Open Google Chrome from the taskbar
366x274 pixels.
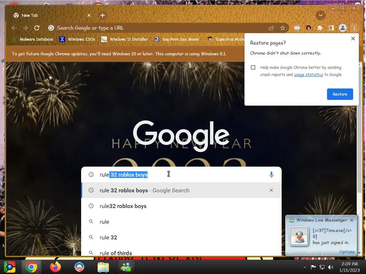click(31, 267)
